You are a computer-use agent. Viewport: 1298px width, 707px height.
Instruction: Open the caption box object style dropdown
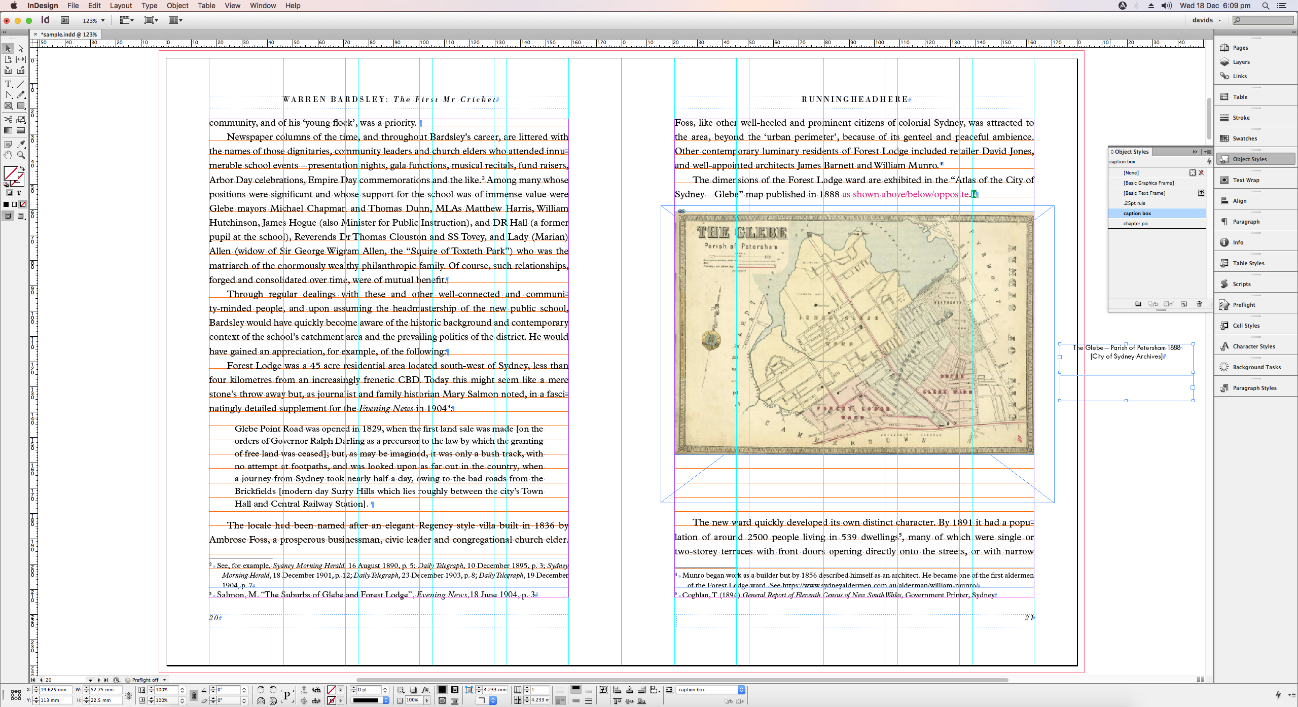pyautogui.click(x=741, y=690)
